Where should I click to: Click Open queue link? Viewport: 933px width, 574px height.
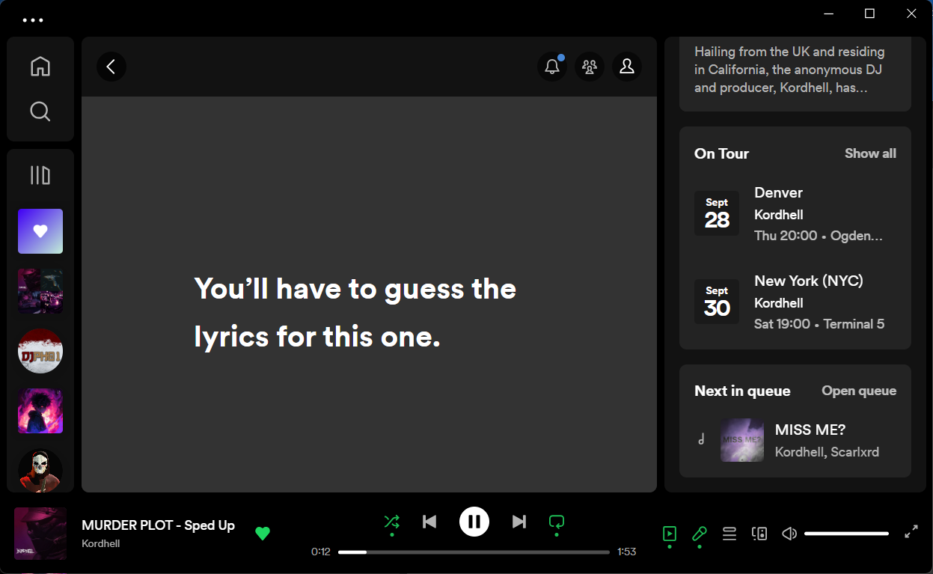click(859, 391)
